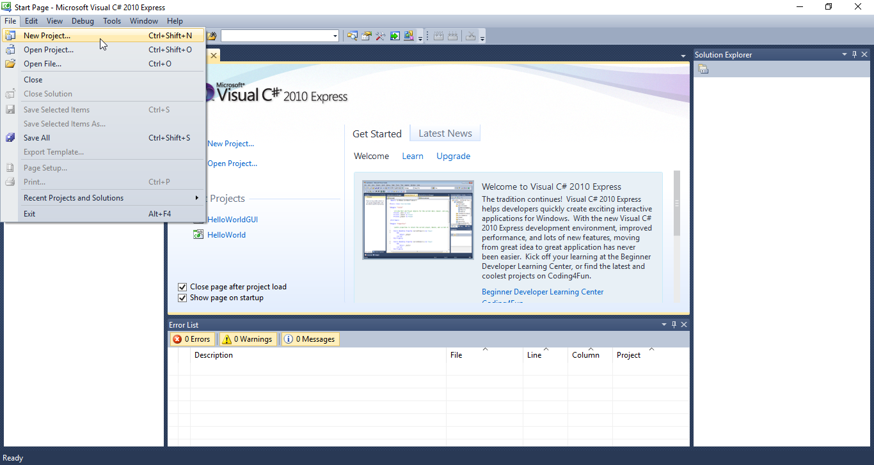Image resolution: width=874 pixels, height=465 pixels.
Task: Uncheck Show page on startup
Action: pos(182,298)
